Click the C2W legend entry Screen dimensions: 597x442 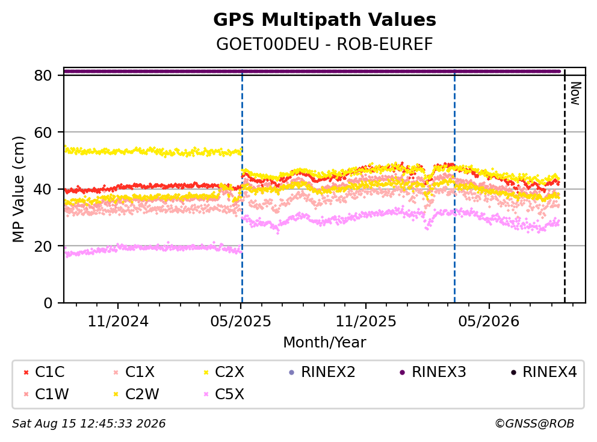[x=136, y=394]
